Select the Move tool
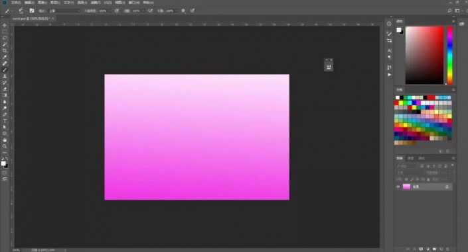Screen dimensions: 468x252 click(x=5, y=25)
